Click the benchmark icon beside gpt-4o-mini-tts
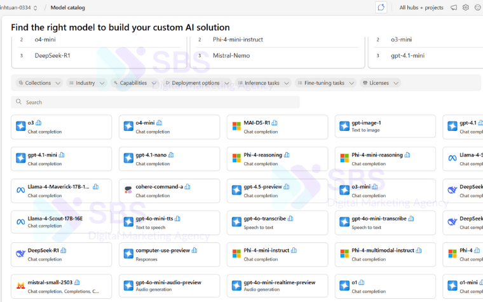This screenshot has height=302, width=483. [177, 219]
